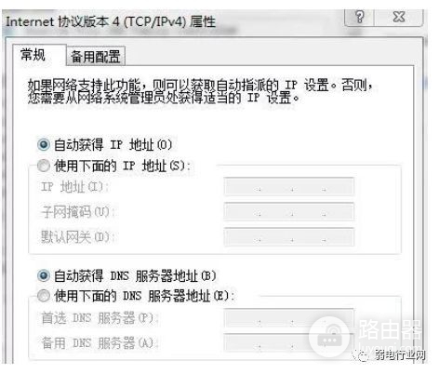Screen dimensions: 439x374
Task: Click the 使用下面的 IP 地址(S) label text
Action: click(x=122, y=166)
